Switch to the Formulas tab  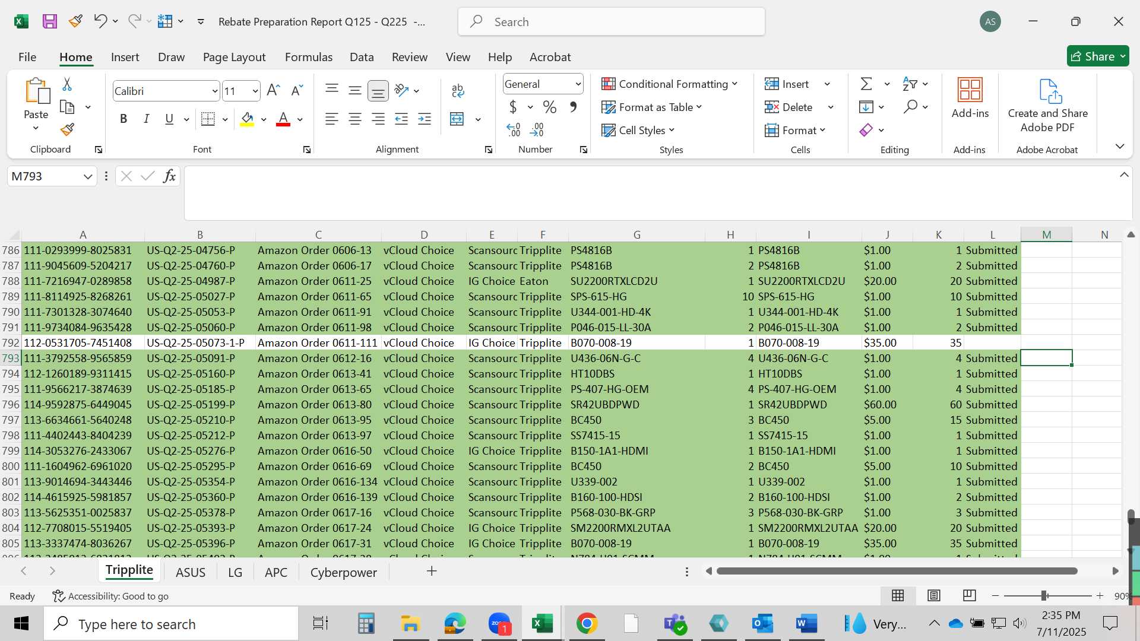(x=308, y=57)
